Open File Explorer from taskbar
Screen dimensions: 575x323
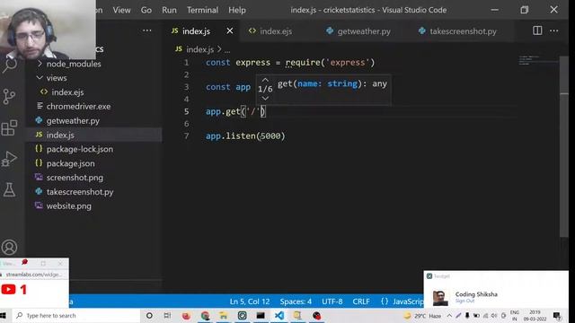click(x=224, y=315)
